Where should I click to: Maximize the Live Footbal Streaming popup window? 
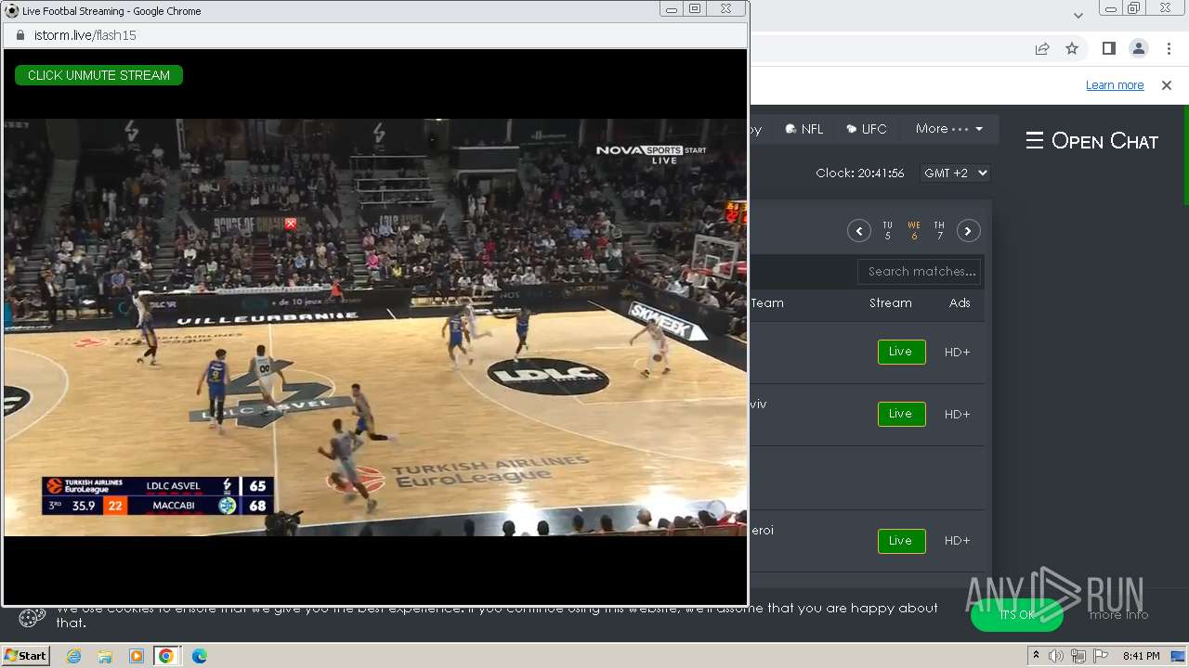tap(695, 8)
